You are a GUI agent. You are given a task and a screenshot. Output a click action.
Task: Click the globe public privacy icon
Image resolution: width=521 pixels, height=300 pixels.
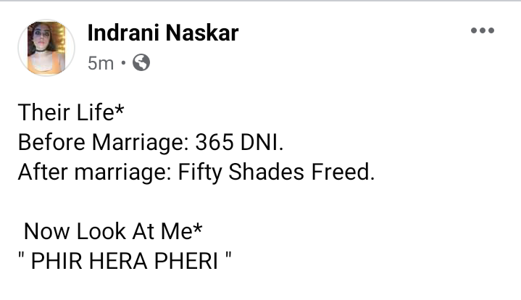click(141, 62)
